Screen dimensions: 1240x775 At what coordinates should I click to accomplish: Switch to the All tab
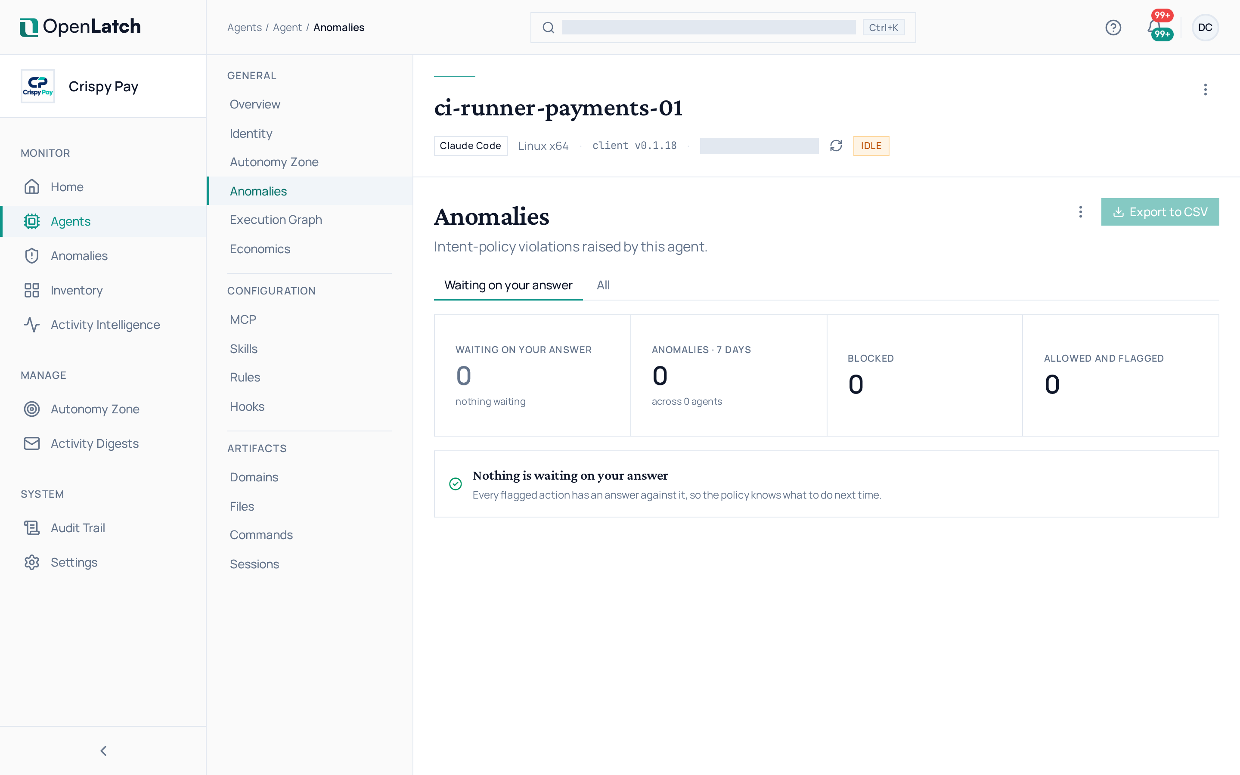tap(603, 285)
